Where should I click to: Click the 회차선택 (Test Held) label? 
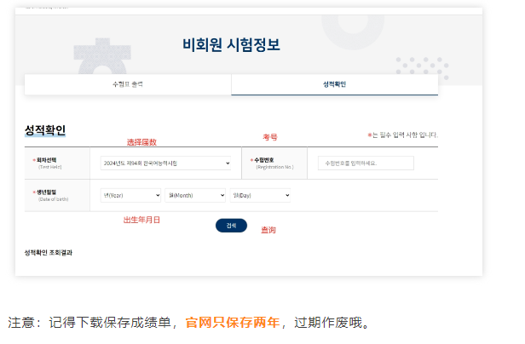[51, 162]
